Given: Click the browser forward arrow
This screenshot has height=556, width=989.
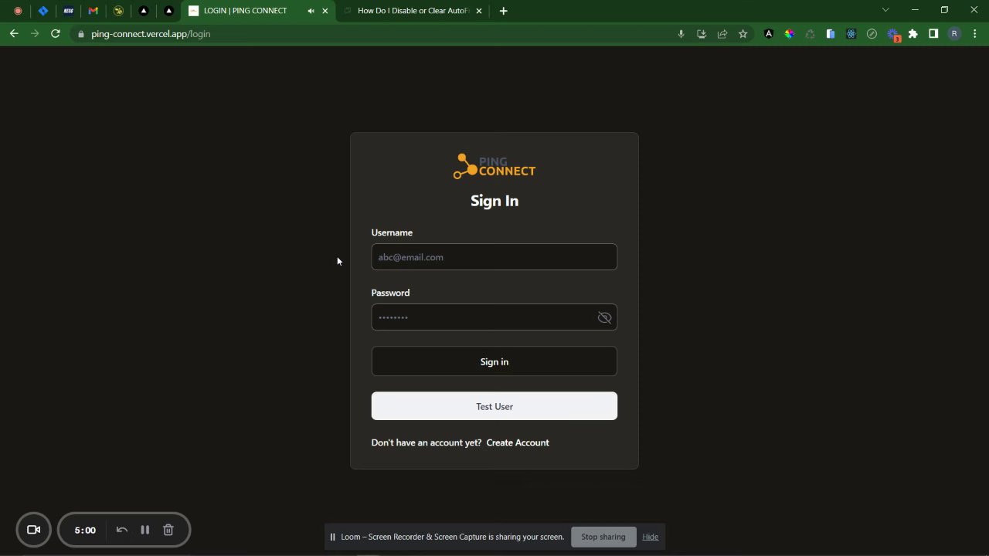Looking at the screenshot, I should 35,34.
